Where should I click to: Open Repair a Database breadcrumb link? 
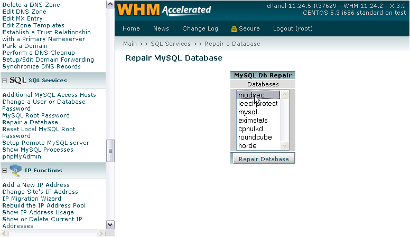tap(232, 44)
